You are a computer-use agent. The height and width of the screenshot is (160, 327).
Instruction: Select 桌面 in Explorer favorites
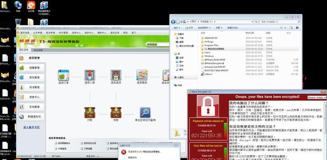coord(180,42)
